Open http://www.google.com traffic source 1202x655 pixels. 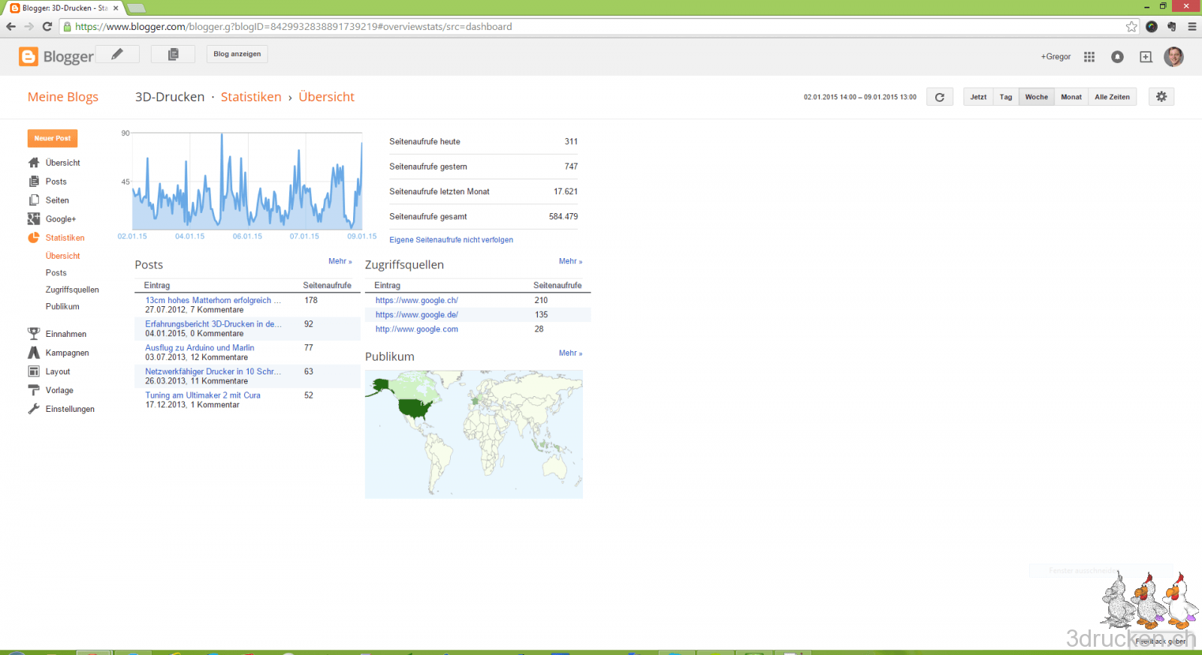(417, 329)
